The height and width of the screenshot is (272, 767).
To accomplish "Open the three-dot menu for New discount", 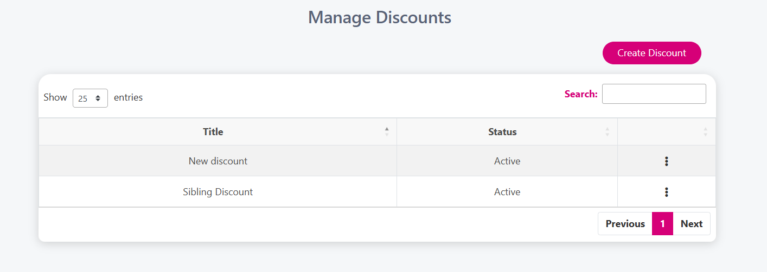I will [666, 161].
